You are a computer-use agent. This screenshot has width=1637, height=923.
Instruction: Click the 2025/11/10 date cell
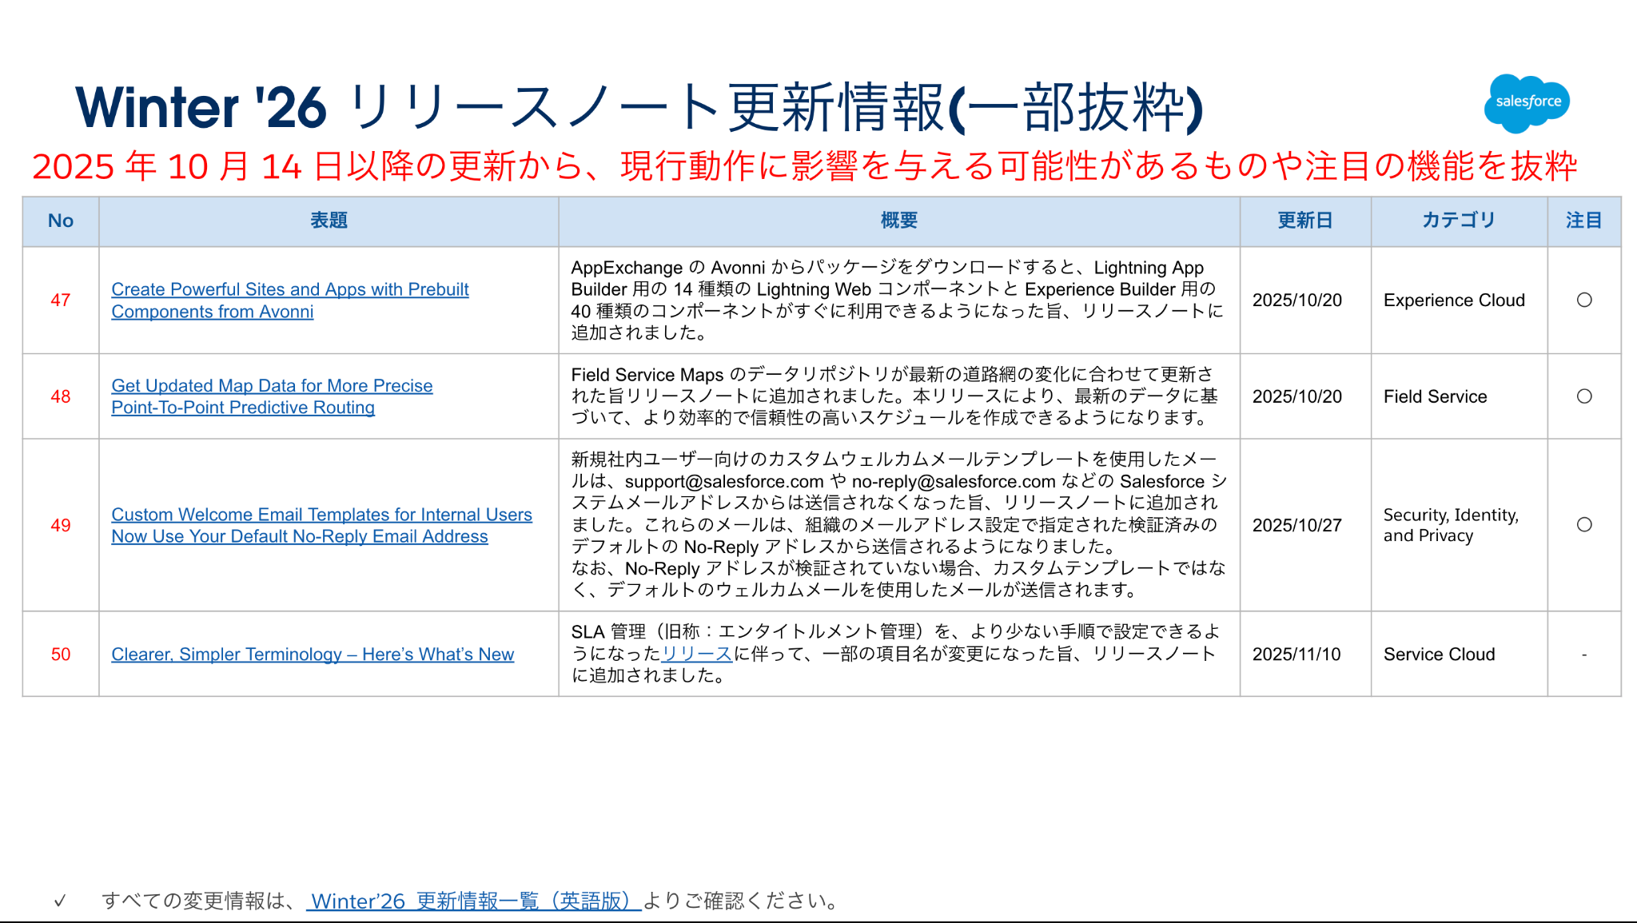click(1296, 654)
